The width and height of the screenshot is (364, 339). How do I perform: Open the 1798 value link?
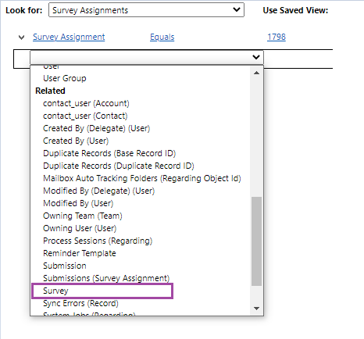click(x=277, y=37)
